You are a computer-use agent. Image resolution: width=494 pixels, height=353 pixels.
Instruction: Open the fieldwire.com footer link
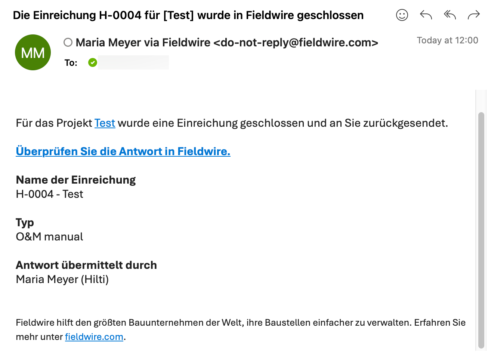click(94, 337)
